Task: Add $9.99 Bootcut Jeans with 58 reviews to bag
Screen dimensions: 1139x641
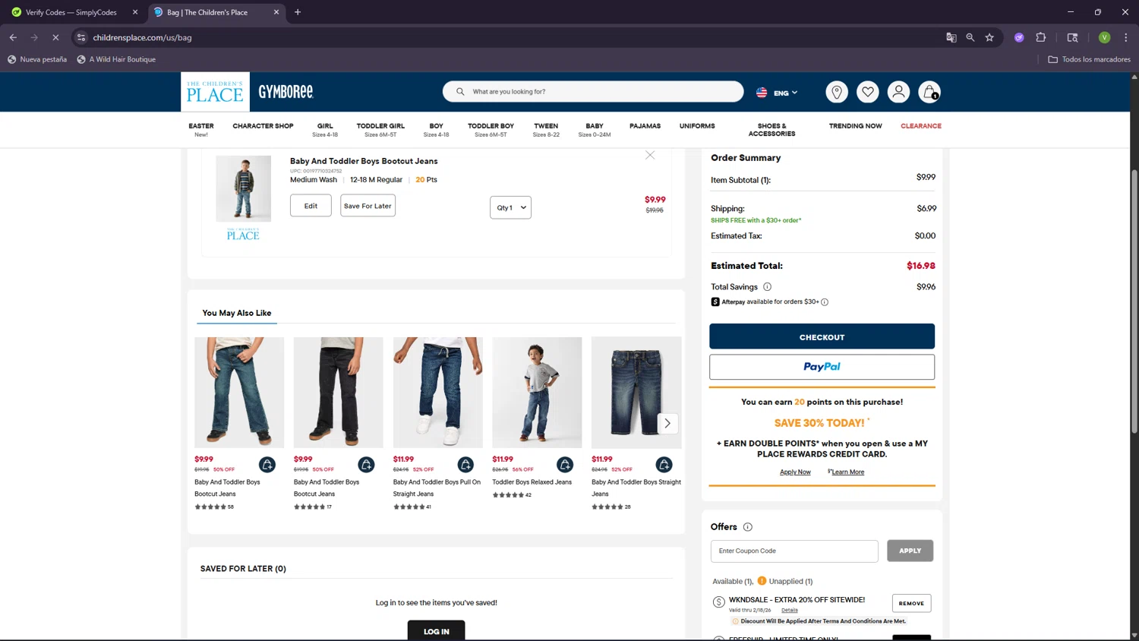Action: (267, 464)
